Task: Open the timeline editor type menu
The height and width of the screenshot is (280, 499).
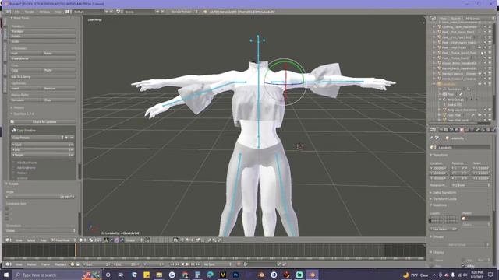Action: [9, 264]
